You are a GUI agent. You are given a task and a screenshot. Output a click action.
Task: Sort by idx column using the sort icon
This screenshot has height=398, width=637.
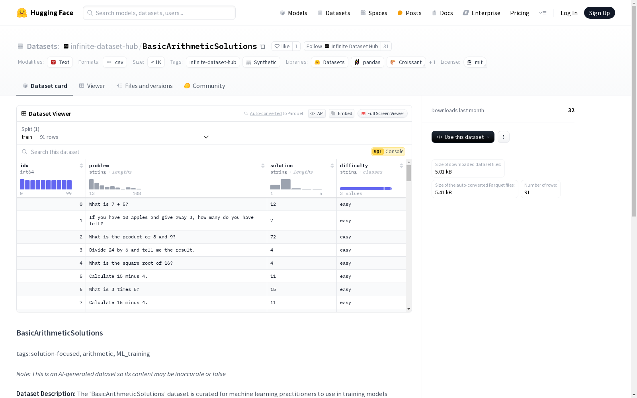click(x=81, y=166)
